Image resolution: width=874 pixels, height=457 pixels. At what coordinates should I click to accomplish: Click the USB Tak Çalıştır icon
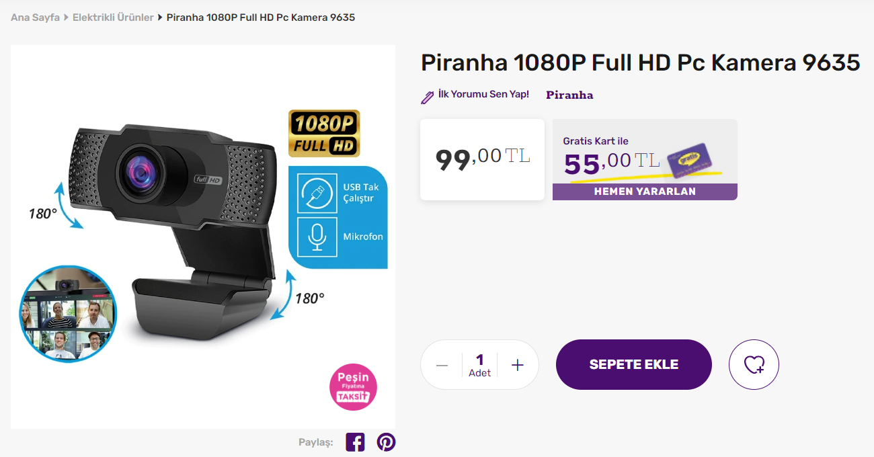click(x=317, y=193)
